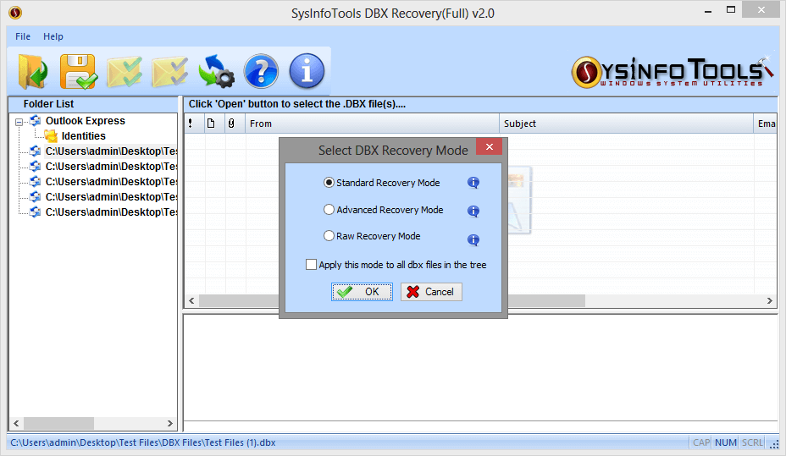Click the document type column header icon
This screenshot has width=786, height=456.
point(211,124)
